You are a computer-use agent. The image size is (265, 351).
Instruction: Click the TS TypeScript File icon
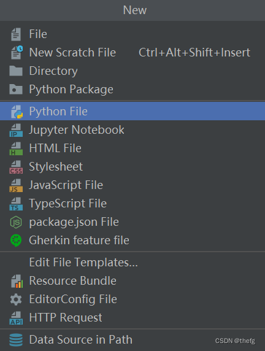(x=16, y=204)
